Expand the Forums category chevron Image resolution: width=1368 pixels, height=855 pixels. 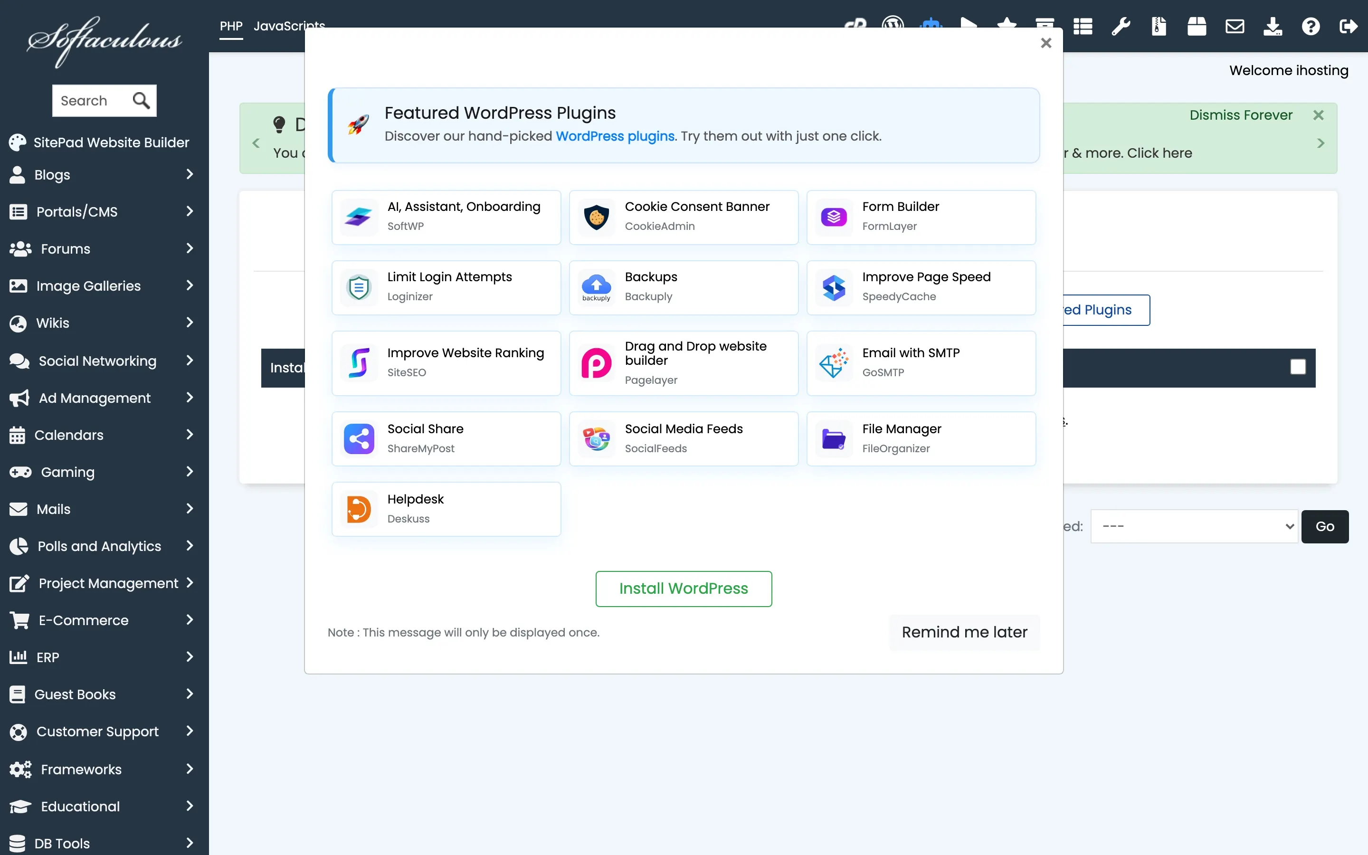click(x=190, y=248)
